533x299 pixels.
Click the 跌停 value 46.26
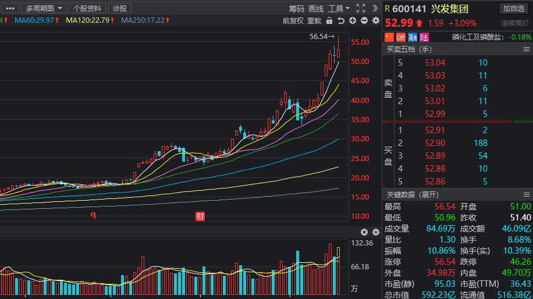(520, 262)
